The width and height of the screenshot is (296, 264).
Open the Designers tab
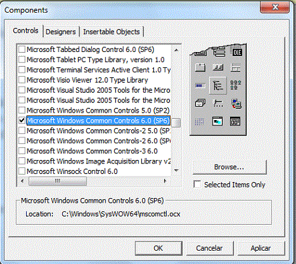(61, 32)
